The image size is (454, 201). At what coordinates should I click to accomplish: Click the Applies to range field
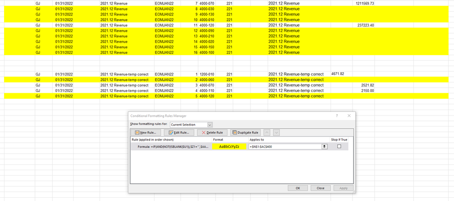pos(285,147)
